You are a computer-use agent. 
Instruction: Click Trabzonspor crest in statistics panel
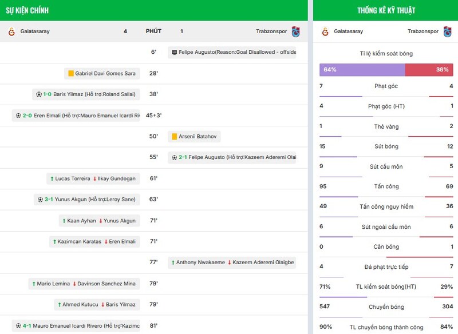tap(447, 31)
